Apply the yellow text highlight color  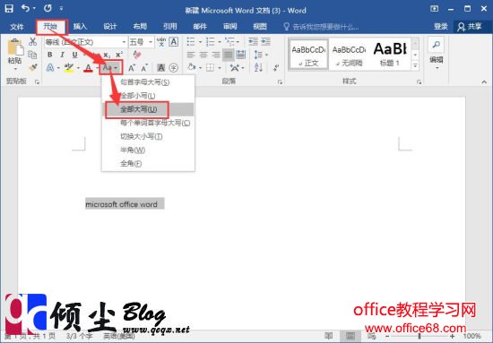pyautogui.click(x=69, y=67)
